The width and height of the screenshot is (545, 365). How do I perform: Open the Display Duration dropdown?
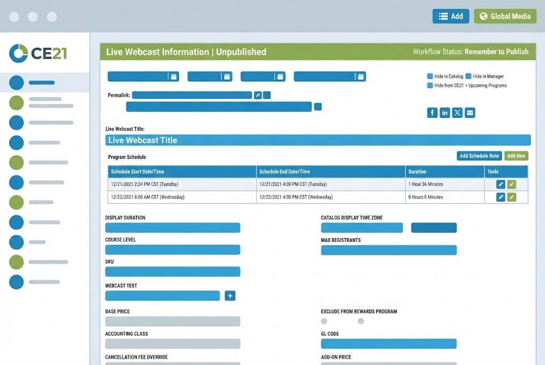[x=172, y=227]
